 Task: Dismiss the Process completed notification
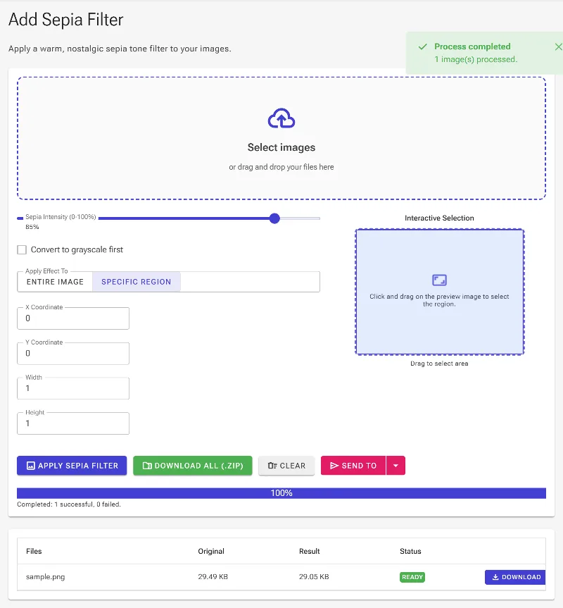[x=558, y=47]
